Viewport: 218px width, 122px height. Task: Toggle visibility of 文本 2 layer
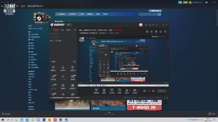click(51, 34)
